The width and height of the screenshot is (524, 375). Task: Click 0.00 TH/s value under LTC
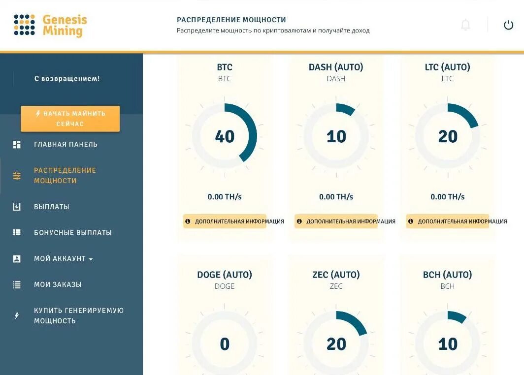point(448,197)
